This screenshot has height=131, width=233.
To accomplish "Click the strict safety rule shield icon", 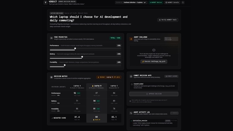I will pyautogui.click(x=130, y=101).
